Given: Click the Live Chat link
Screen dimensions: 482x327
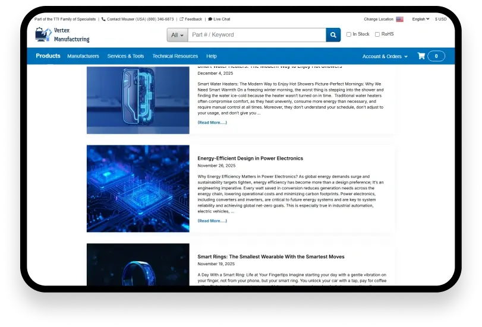Looking at the screenshot, I should pyautogui.click(x=222, y=19).
